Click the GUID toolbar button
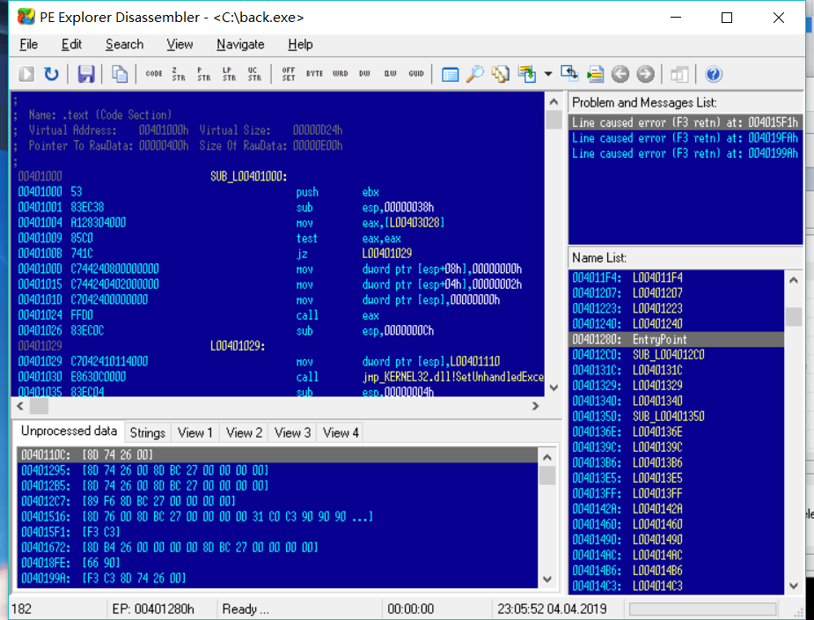814x620 pixels. click(416, 74)
